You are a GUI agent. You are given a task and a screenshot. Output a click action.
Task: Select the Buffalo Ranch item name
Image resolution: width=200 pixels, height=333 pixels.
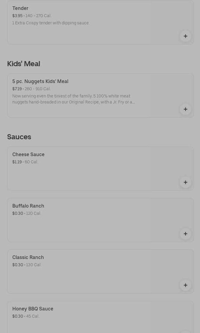click(28, 206)
